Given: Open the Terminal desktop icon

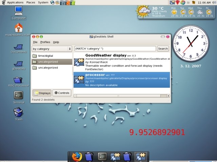Looking at the screenshot, I should [18, 96].
